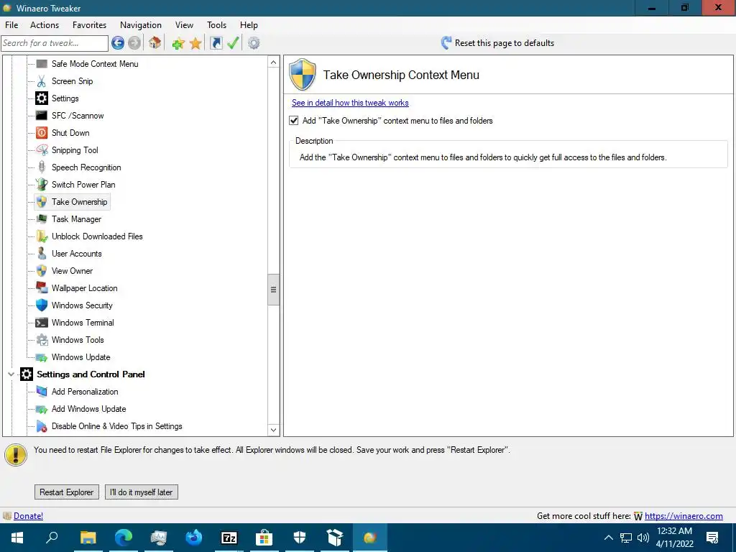Collapse the Settings and Control Panel category

click(11, 374)
